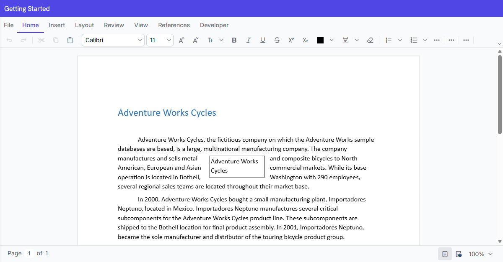The image size is (503, 262).
Task: Switch to the Layout tab
Action: 84,25
